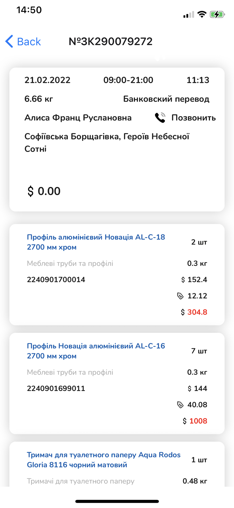Open Профіль алюмінієвий Новація AL-C-18 product link
Viewport: 234px width, 508px height.
[96, 242]
